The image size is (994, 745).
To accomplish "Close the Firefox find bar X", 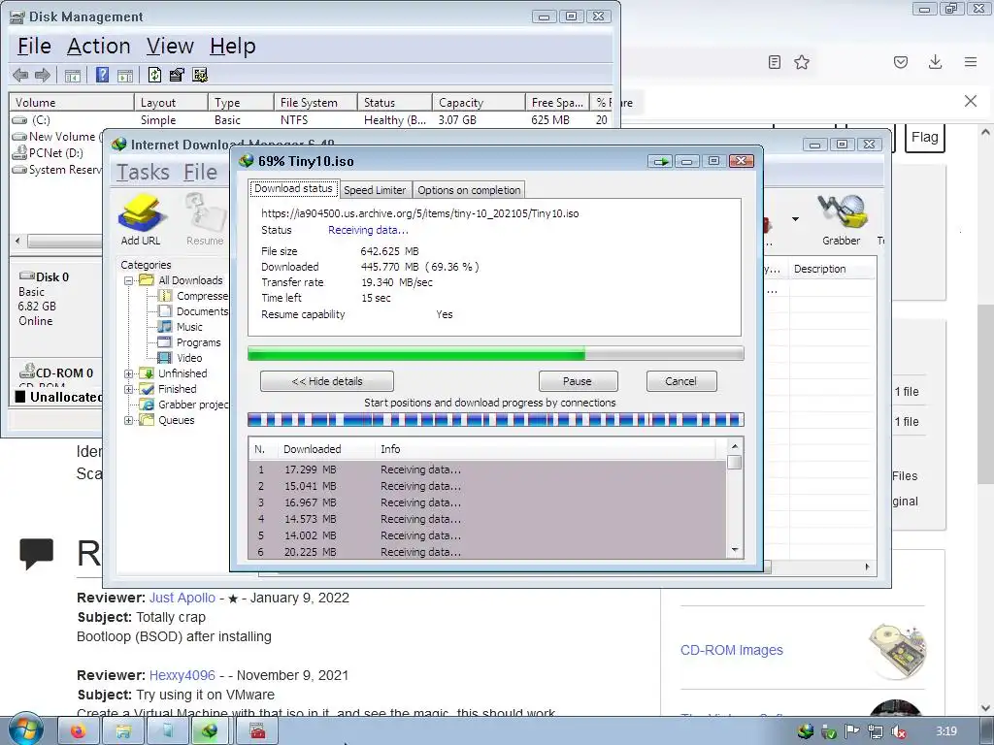I will tap(971, 101).
